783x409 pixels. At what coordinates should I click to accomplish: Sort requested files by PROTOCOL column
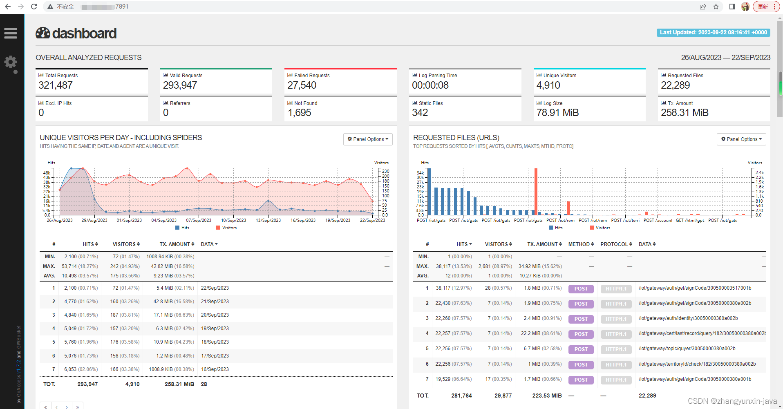pos(616,244)
